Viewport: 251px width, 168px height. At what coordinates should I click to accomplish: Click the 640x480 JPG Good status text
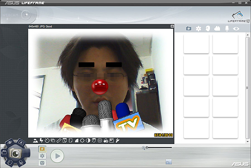[40, 26]
